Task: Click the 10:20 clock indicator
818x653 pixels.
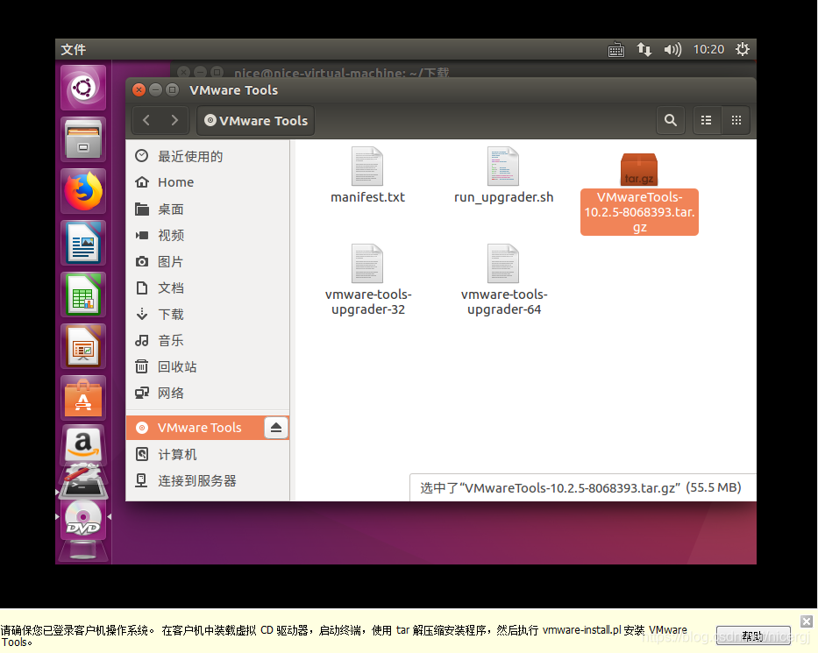Action: (708, 50)
